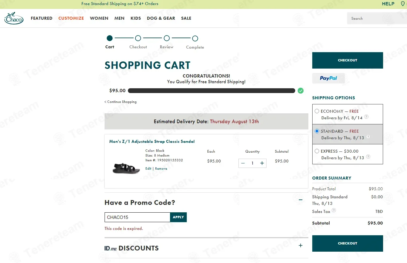Click the black sandal product thumbnail

(x=126, y=168)
